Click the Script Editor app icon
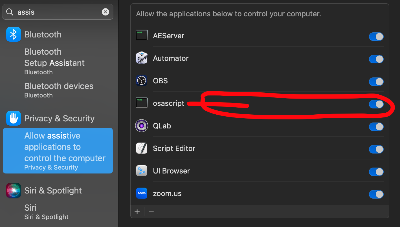 point(142,148)
